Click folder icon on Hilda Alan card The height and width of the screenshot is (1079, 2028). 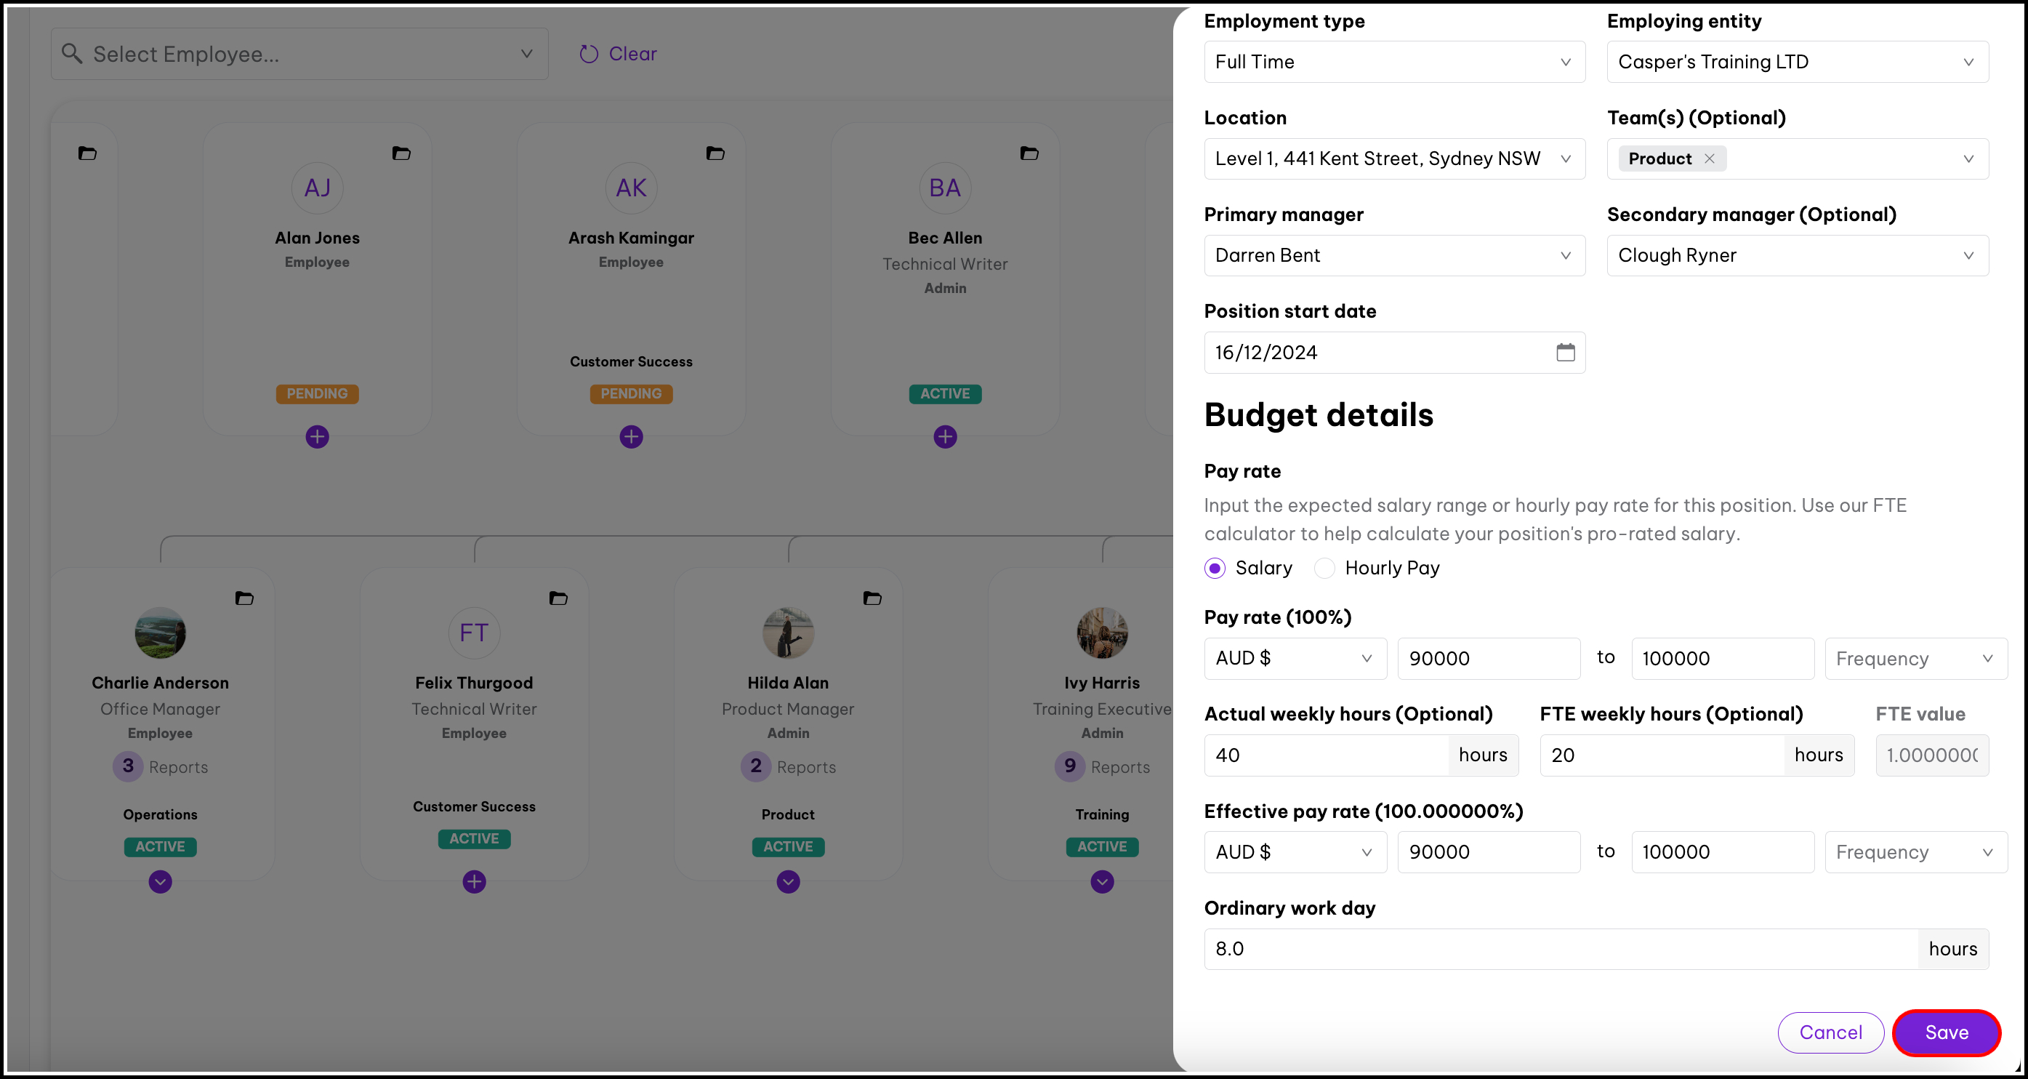point(872,598)
